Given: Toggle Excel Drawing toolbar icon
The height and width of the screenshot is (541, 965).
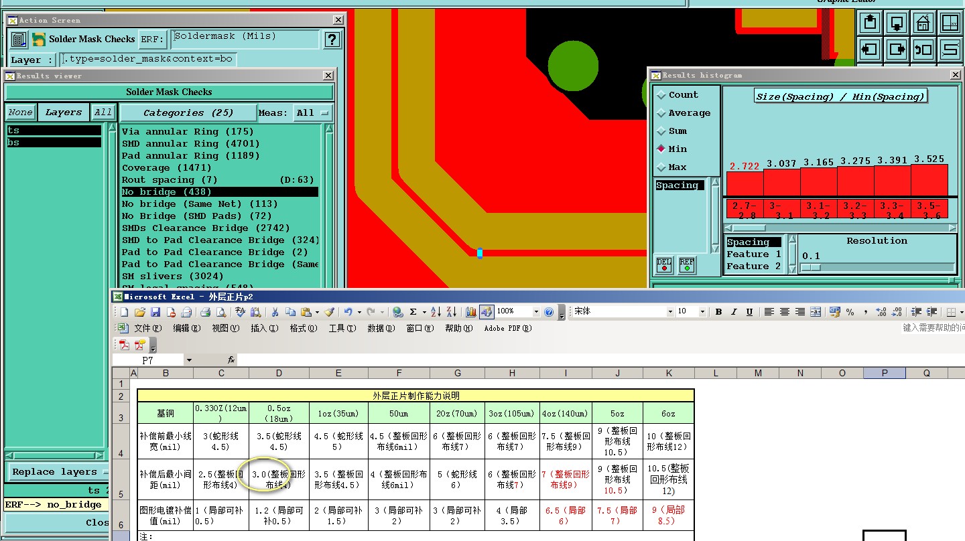Looking at the screenshot, I should (x=487, y=312).
